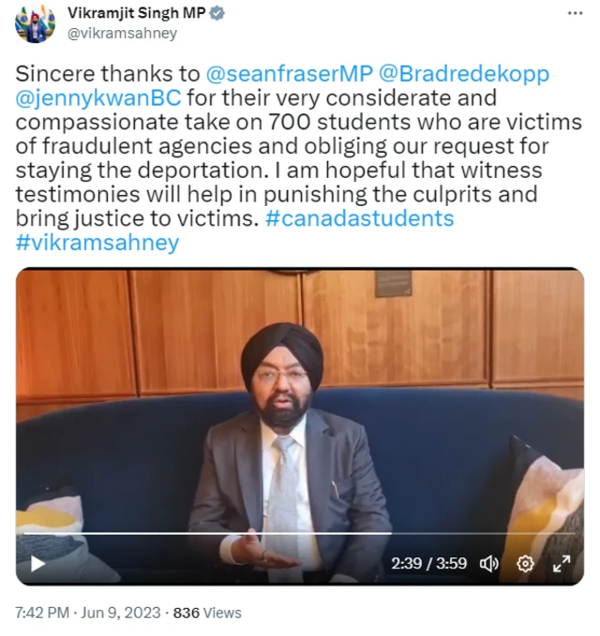Open the @jennykwanBC mention
Image resolution: width=600 pixels, height=636 pixels.
[x=98, y=98]
